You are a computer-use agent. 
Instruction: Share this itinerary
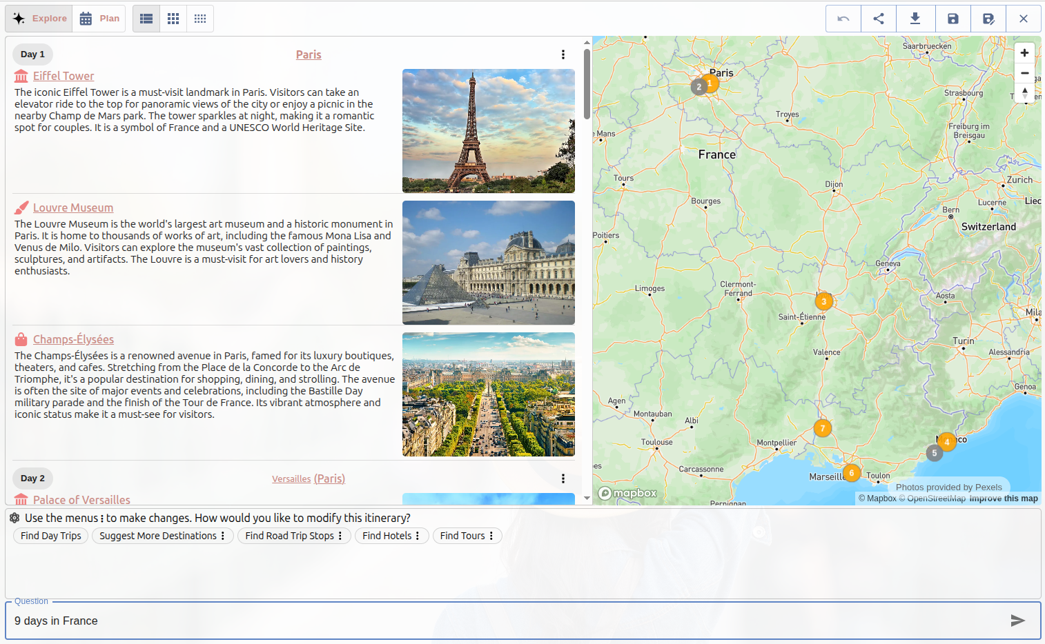879,19
